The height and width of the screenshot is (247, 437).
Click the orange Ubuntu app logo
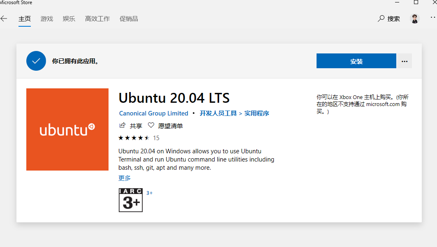tap(67, 129)
